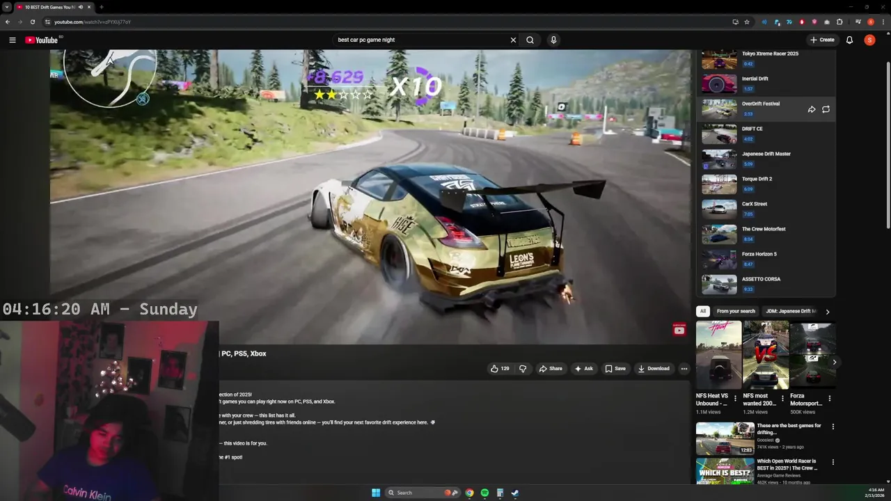This screenshot has width=891, height=501.
Task: View site information icon in address bar
Action: tap(47, 22)
